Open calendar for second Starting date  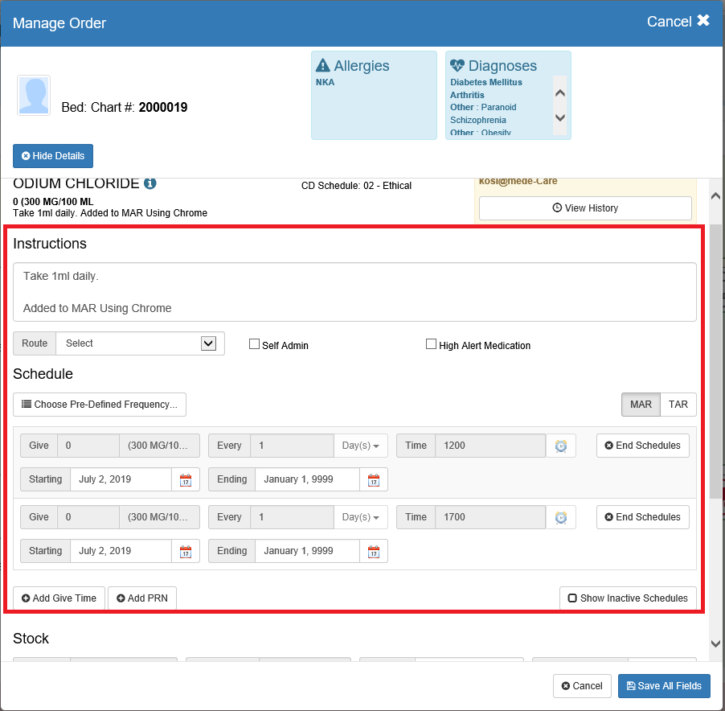coord(186,552)
